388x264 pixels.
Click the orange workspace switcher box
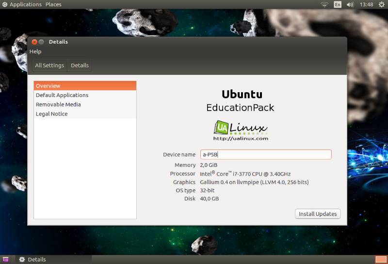(381, 260)
